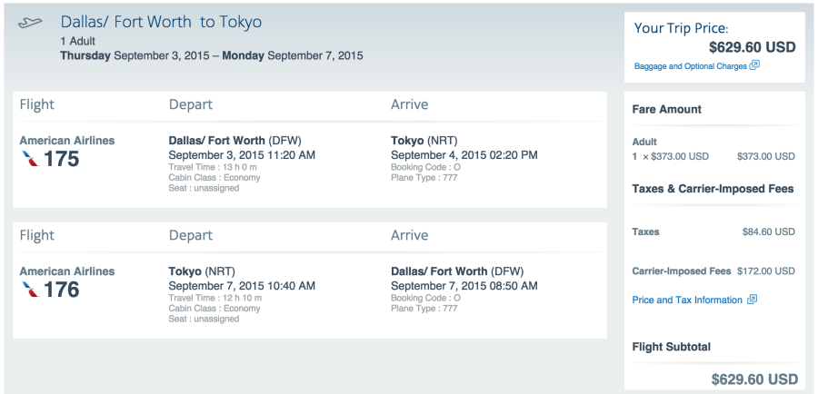Viewport: 818px width, 394px height.
Task: Click the American Airlines logo for flight 176
Action: point(30,290)
